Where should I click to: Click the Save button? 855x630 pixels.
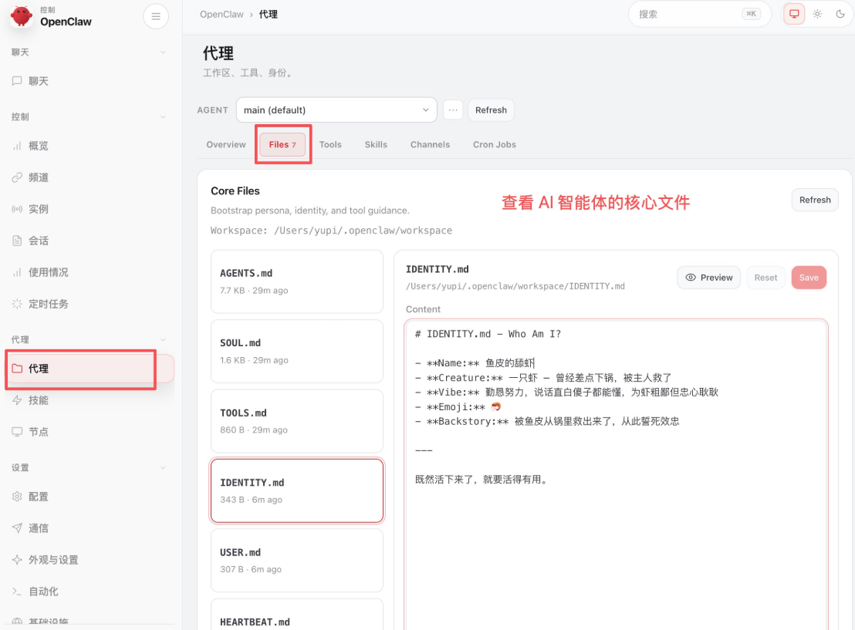(809, 278)
